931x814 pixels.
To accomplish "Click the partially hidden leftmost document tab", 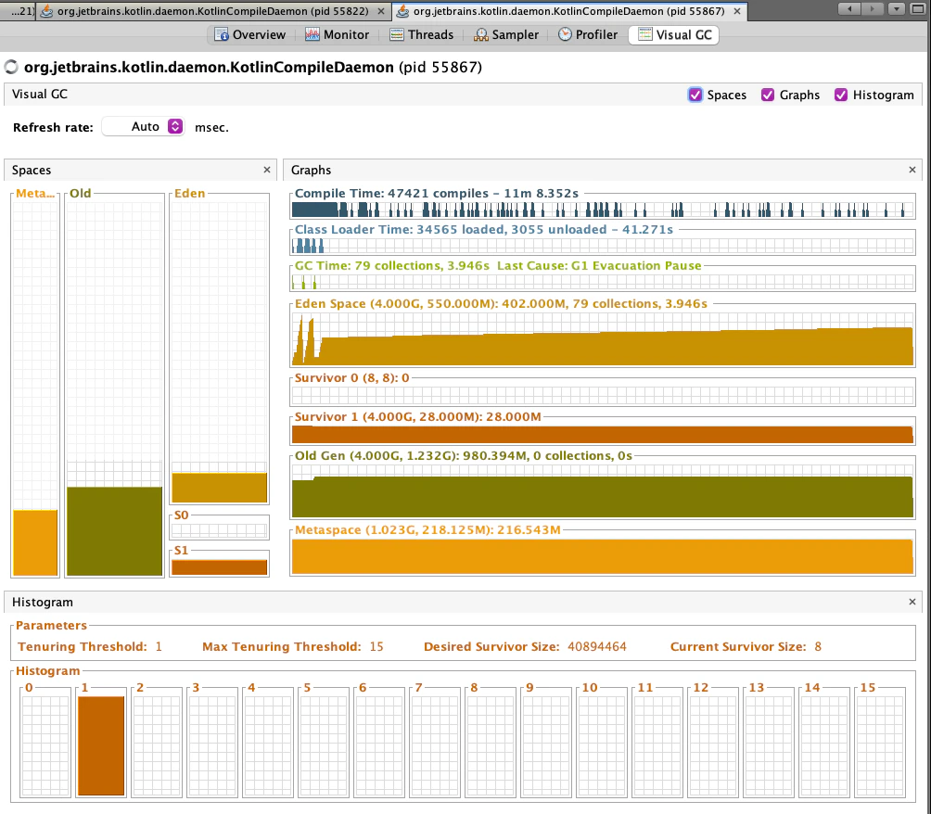I will tap(18, 11).
